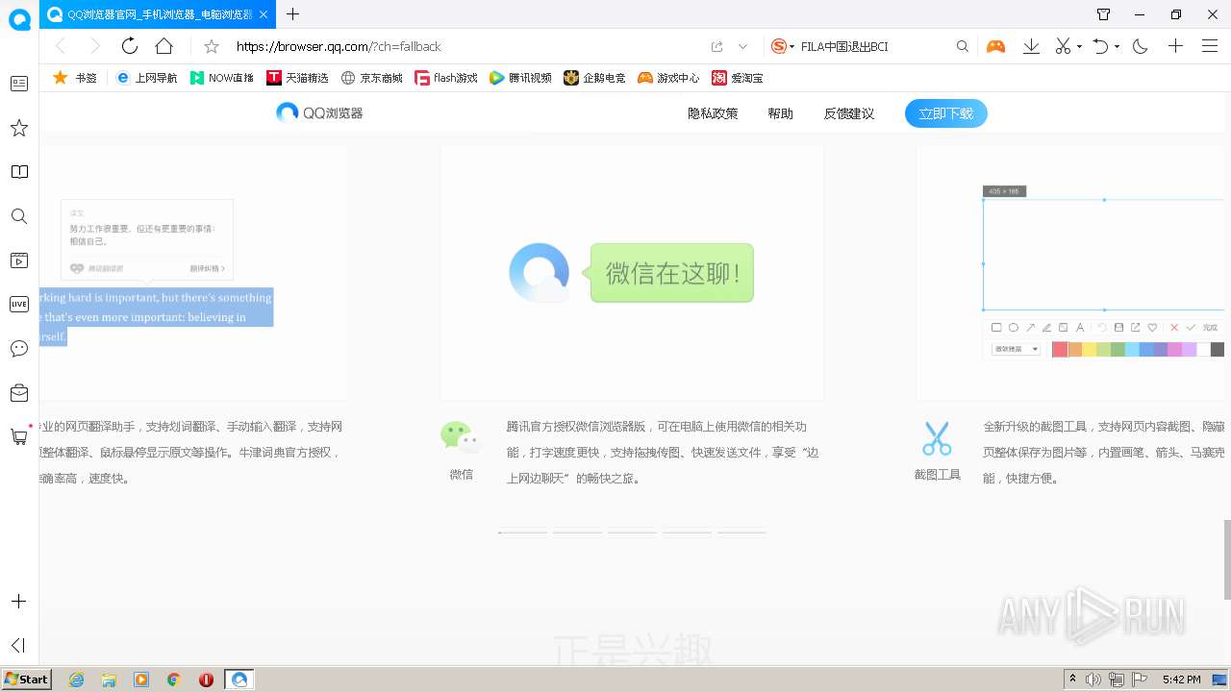Click the undo closed tab icon
Screen dimensions: 1231x692
1101,46
